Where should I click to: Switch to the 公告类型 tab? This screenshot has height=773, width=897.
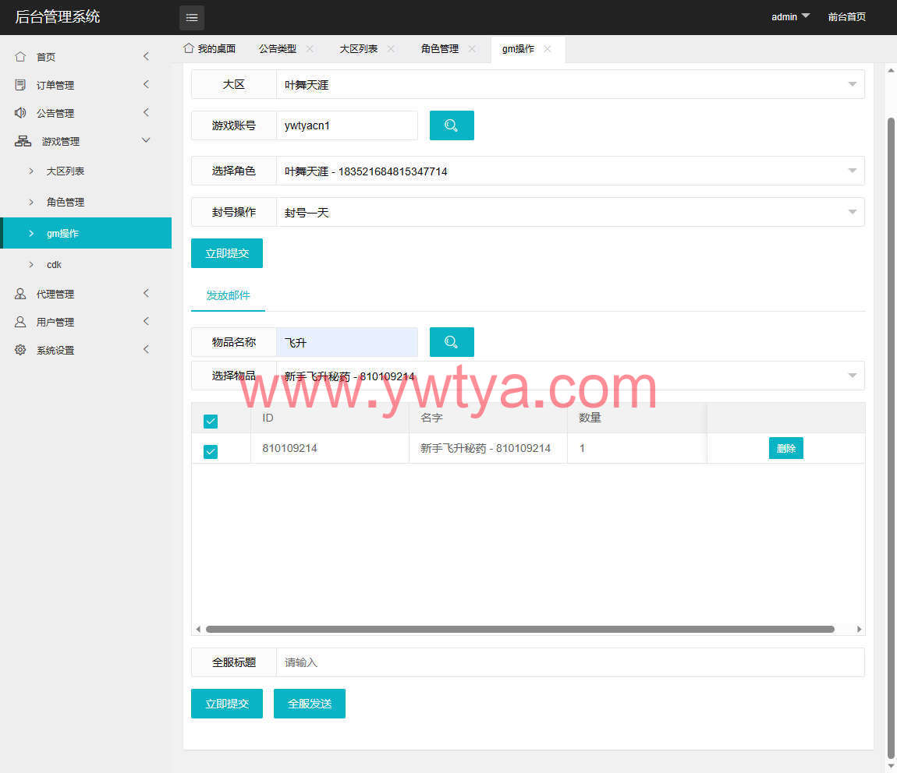278,48
